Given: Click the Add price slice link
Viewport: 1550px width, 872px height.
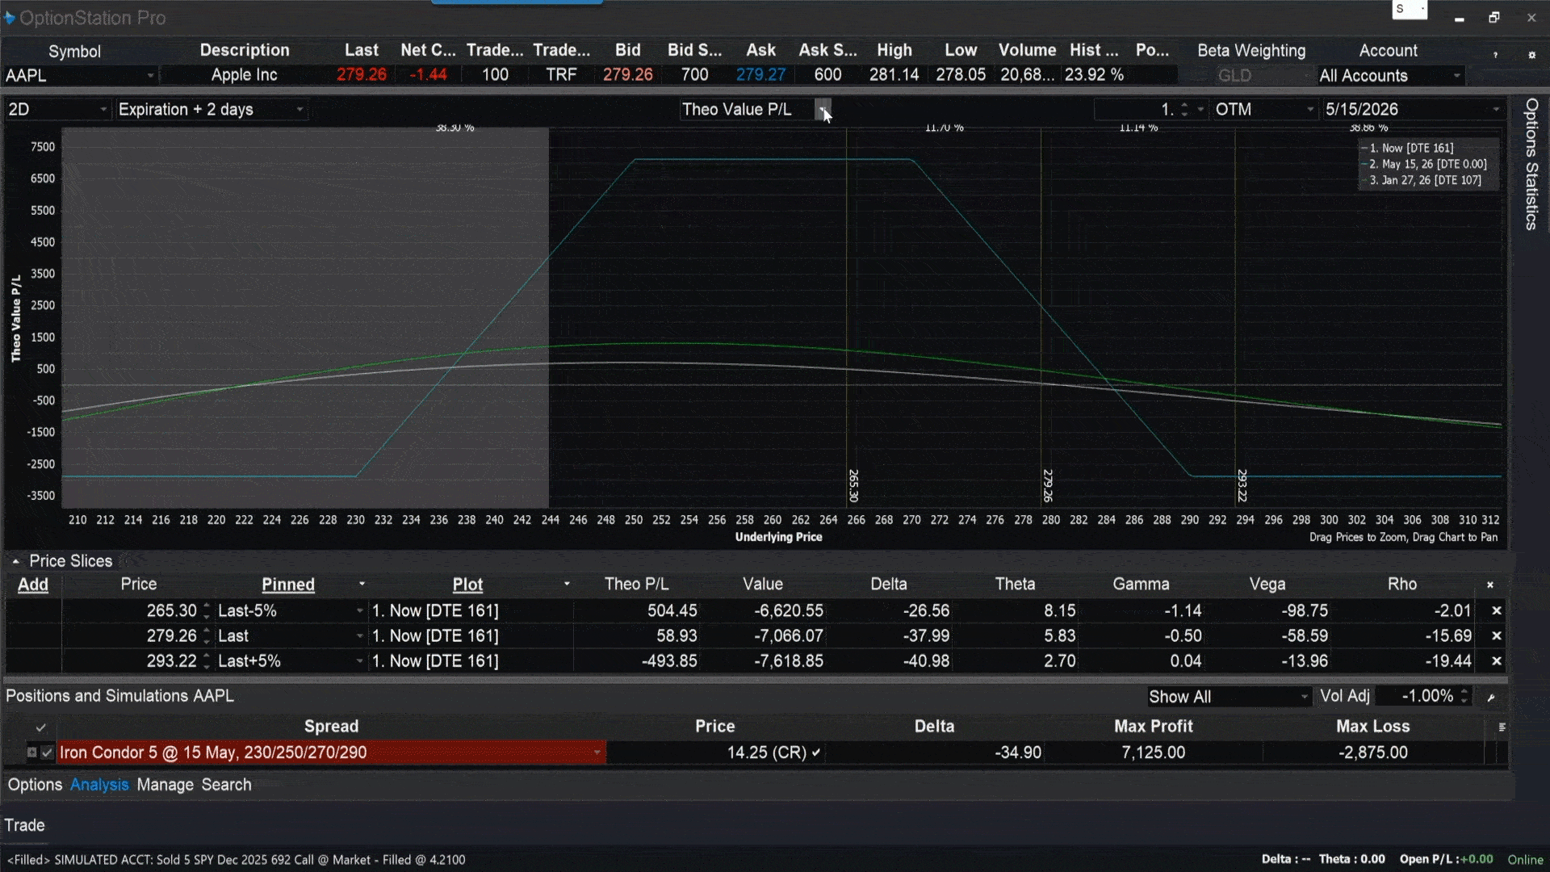Looking at the screenshot, I should click(33, 585).
